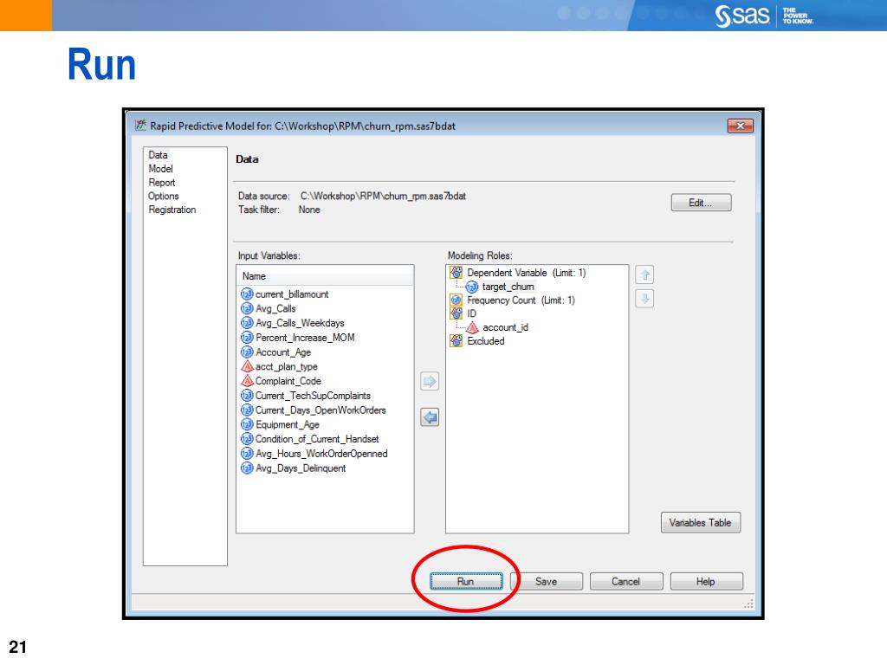Click numeric icon beside Avg_Calls
Screen dimensions: 887x665
click(247, 308)
